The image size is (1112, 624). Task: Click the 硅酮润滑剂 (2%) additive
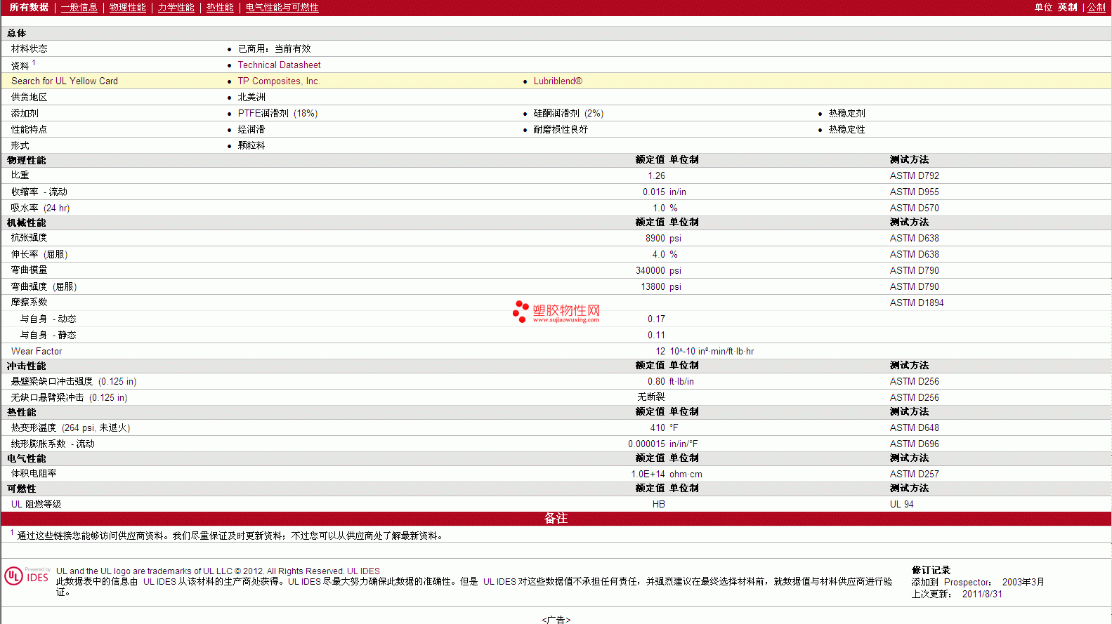click(568, 114)
